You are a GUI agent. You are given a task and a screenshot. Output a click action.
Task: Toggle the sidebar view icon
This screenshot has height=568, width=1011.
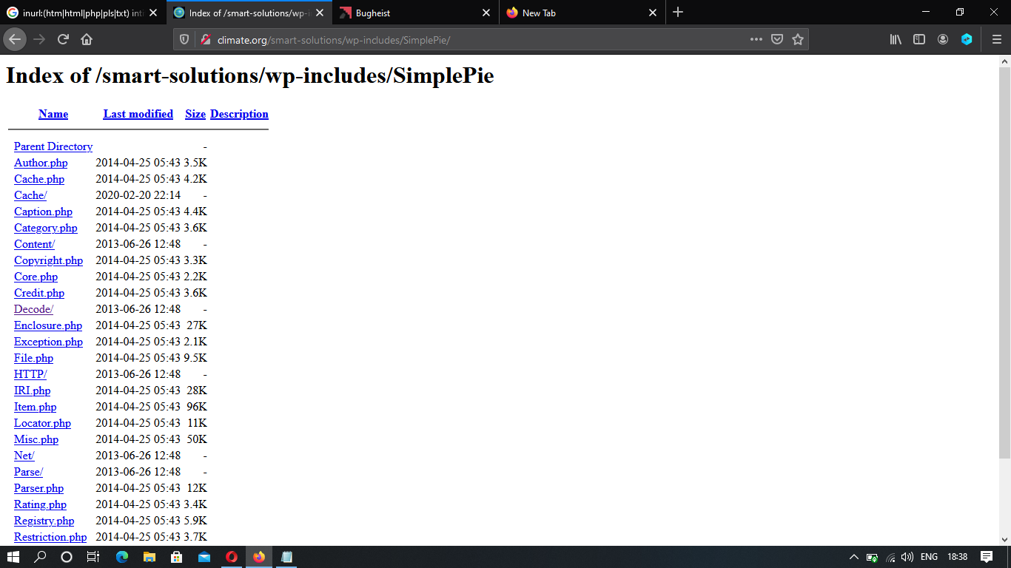[x=919, y=39]
